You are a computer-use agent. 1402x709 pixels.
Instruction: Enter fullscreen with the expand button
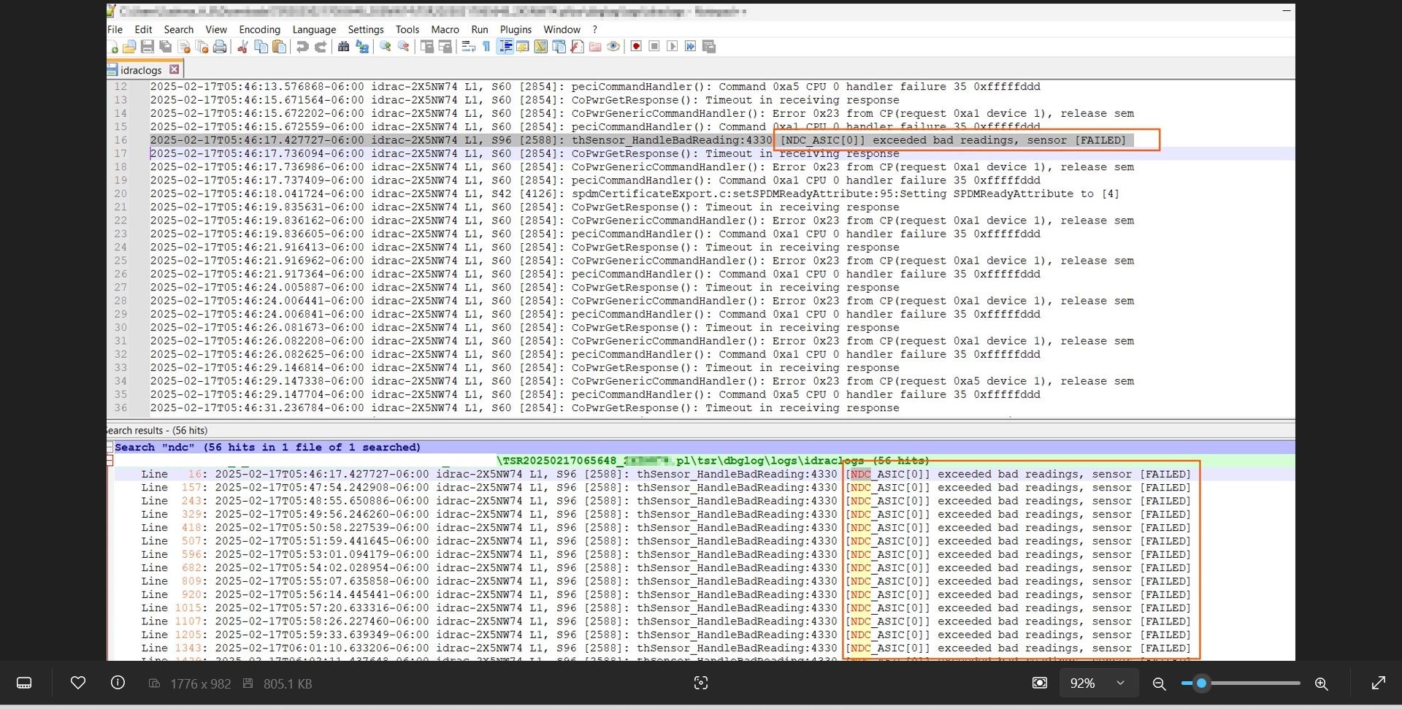pyautogui.click(x=1379, y=683)
